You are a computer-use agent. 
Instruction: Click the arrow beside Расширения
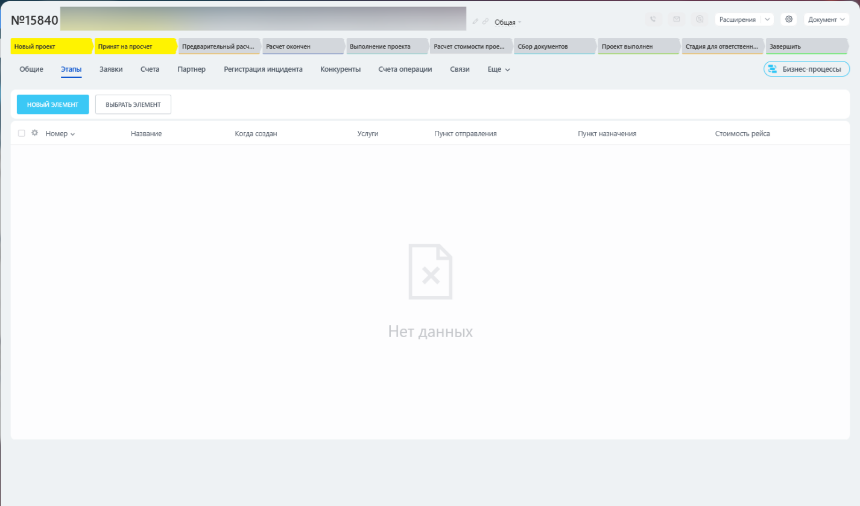point(767,19)
